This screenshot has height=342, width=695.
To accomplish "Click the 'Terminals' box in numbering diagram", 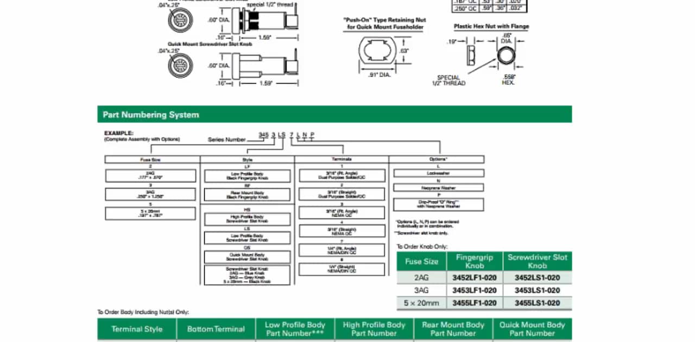I will (342, 160).
